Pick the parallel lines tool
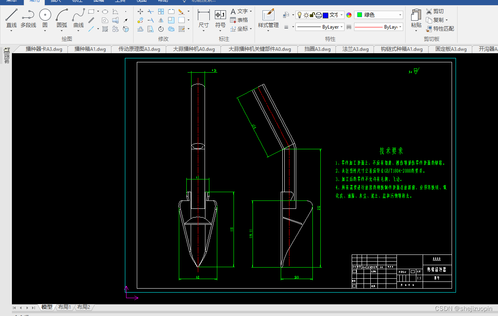Screen dimensions: 498x316 click(91, 20)
